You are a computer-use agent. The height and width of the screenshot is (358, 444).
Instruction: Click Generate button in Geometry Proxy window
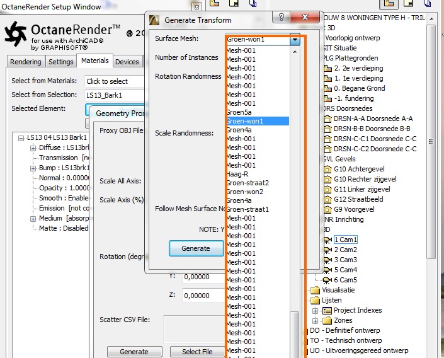coord(135,352)
